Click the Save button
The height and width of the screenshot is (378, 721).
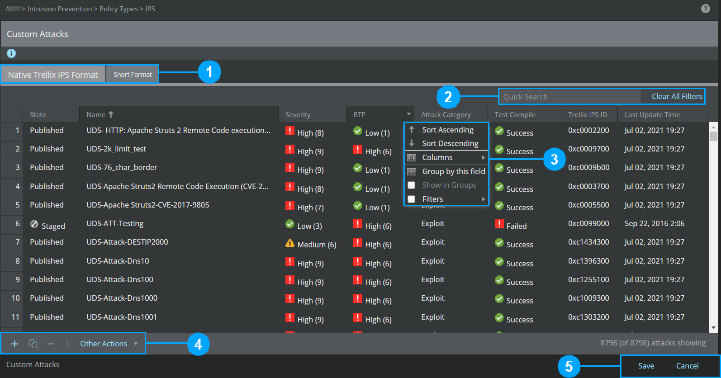[646, 366]
